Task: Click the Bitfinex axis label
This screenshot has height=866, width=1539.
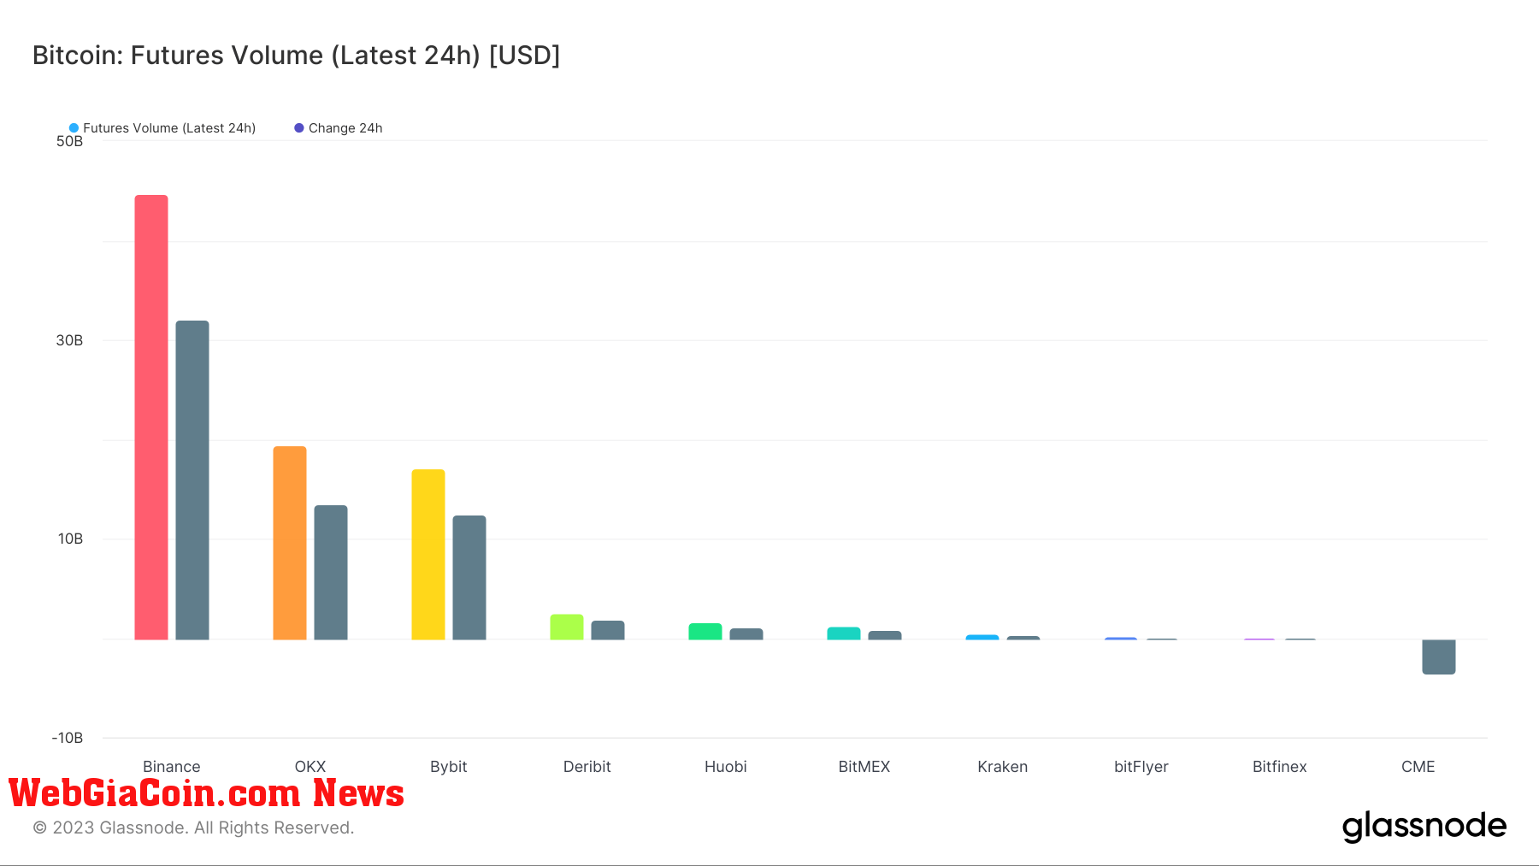Action: (x=1280, y=767)
